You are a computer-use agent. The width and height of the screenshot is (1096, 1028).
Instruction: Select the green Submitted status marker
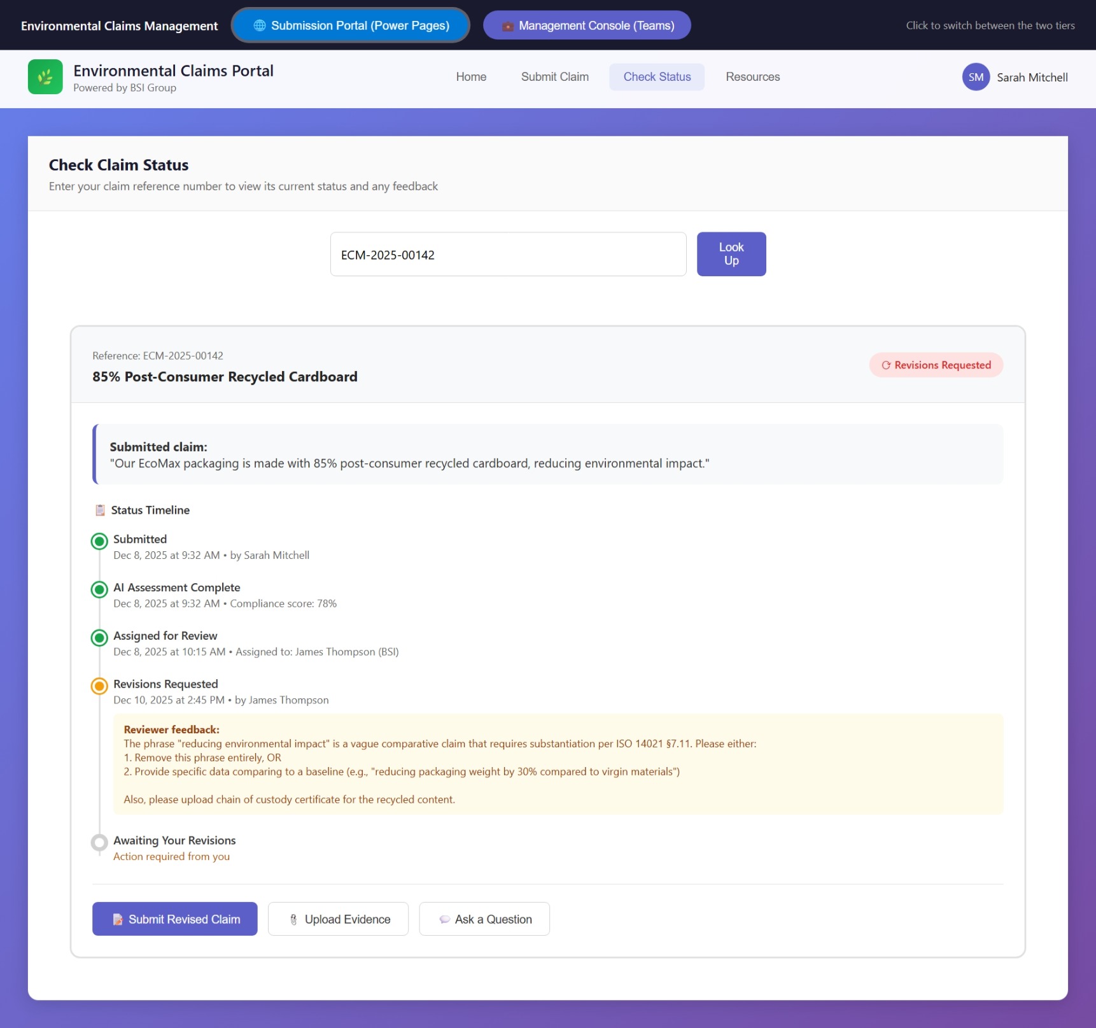click(x=99, y=542)
